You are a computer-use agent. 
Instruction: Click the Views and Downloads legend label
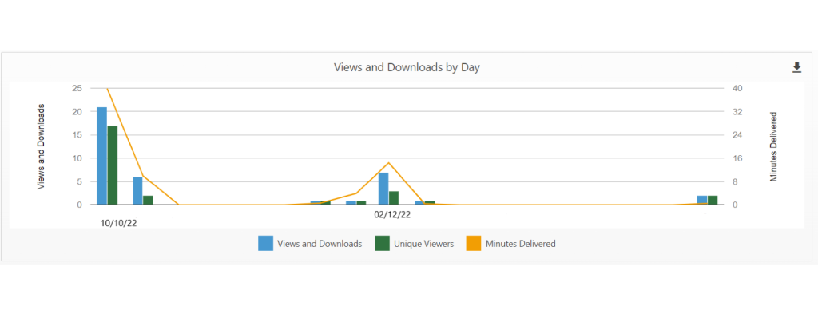(x=320, y=244)
